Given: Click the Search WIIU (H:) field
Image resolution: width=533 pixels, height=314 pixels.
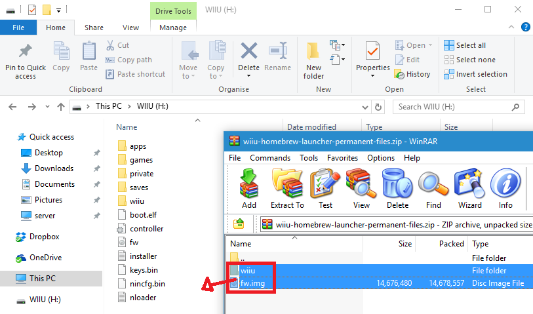Looking at the screenshot, I should [x=458, y=107].
